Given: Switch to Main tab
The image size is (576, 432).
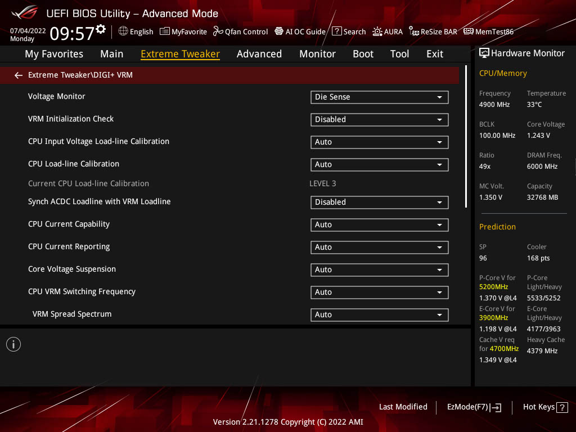Looking at the screenshot, I should [x=112, y=54].
